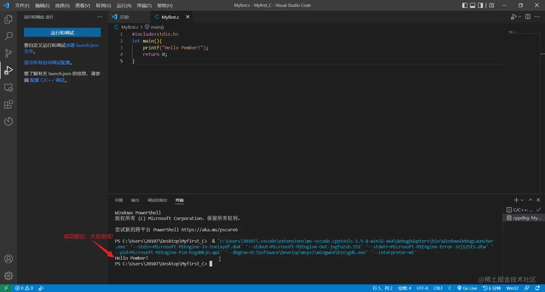
Task: Close the Myfirst.c editor tab
Action: 187,17
